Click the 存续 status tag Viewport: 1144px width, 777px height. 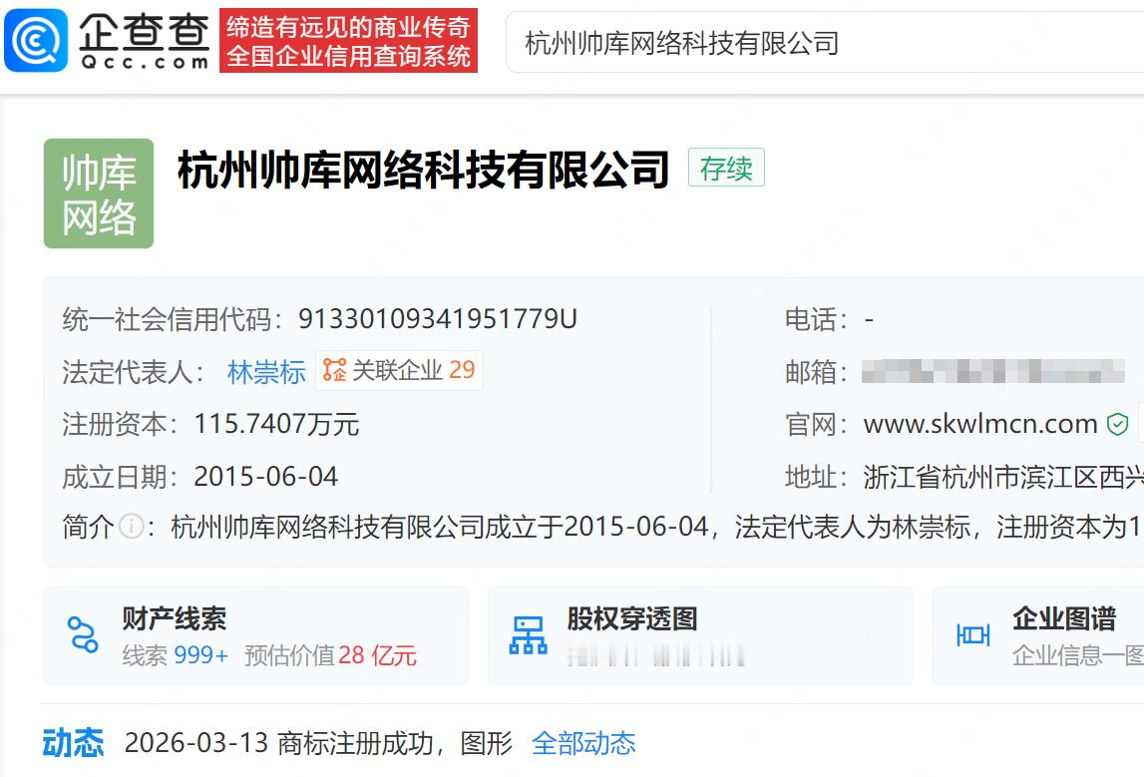[726, 168]
